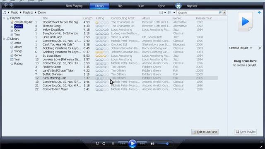The width and height of the screenshot is (265, 149).
Task: Open the arrow between Music and Playlists
Action: (21, 12)
